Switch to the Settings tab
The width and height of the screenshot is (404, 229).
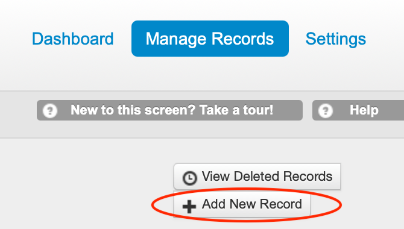click(x=336, y=39)
